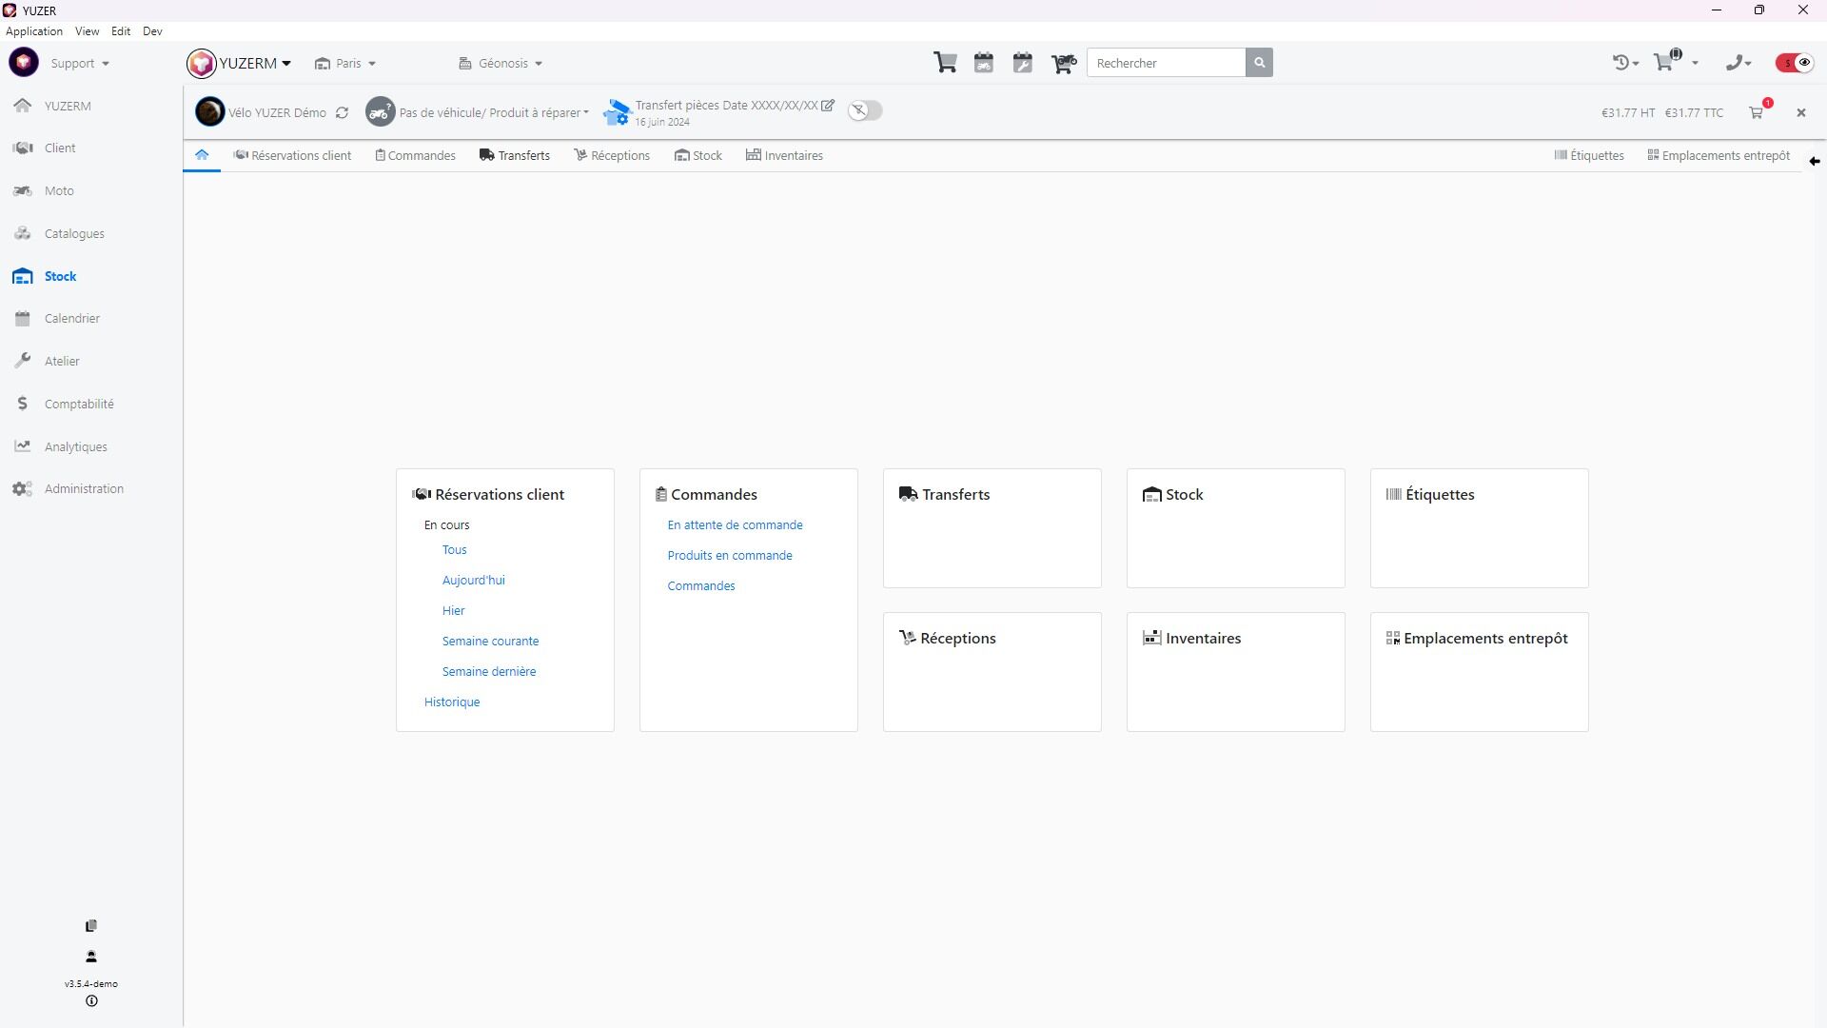Viewport: 1827px width, 1028px height.
Task: Open the history clock dropdown
Action: 1625,63
